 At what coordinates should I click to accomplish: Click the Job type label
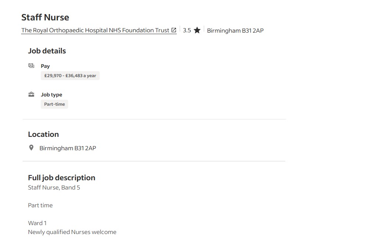tap(52, 95)
